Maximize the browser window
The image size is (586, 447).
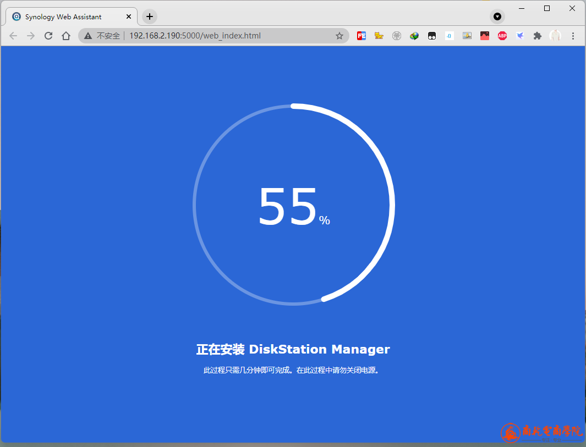tap(547, 8)
